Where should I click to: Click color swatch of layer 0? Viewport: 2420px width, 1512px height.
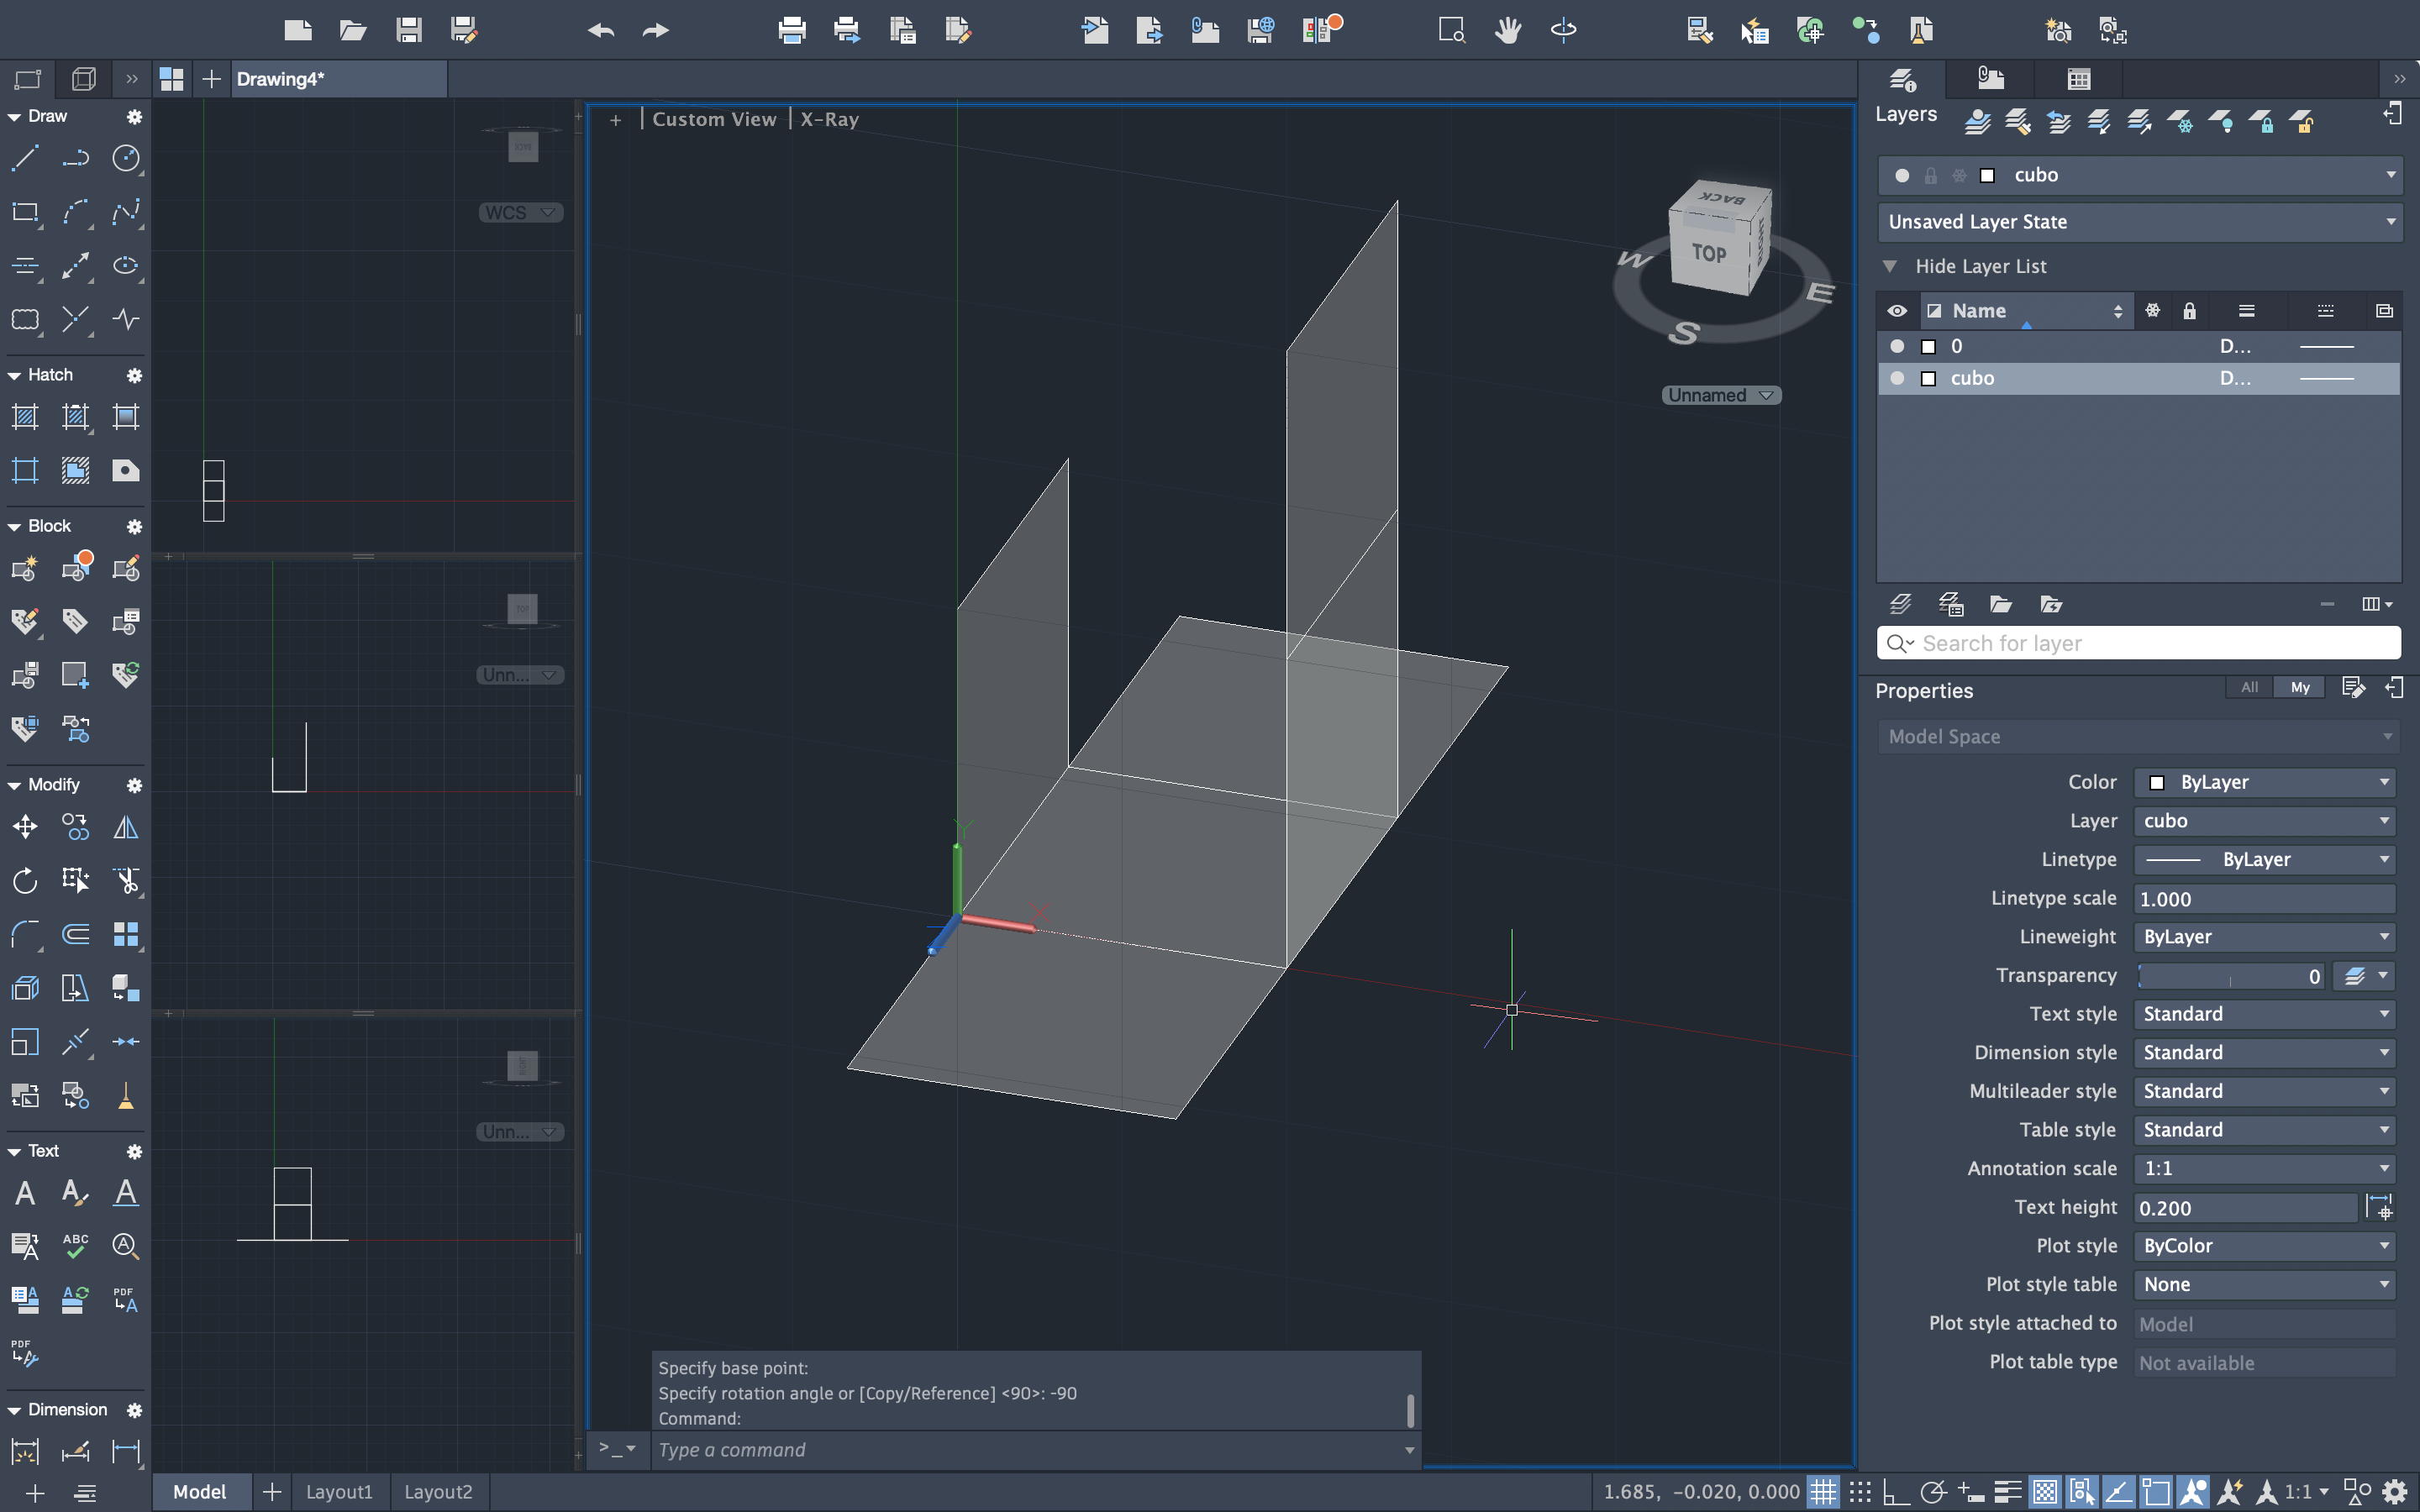click(1929, 346)
